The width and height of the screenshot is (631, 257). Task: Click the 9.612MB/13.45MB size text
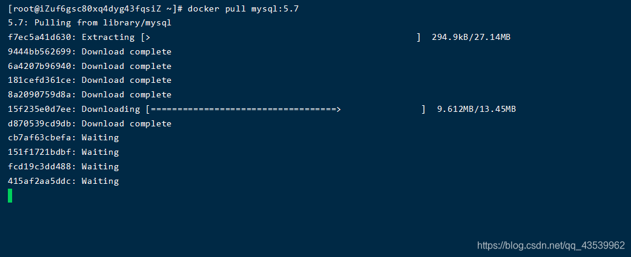pos(477,109)
